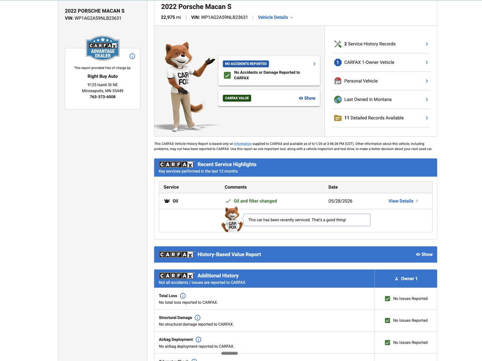Click the blue 1-Owner badge icon
Viewport: 482px width, 361px height.
point(338,62)
